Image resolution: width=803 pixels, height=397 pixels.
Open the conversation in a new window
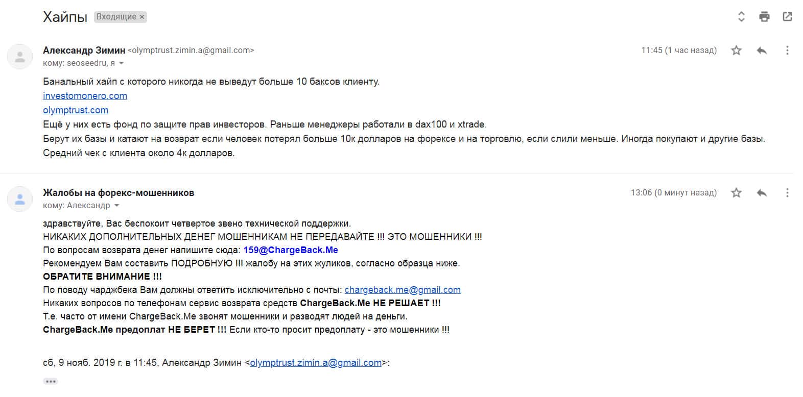(x=787, y=17)
